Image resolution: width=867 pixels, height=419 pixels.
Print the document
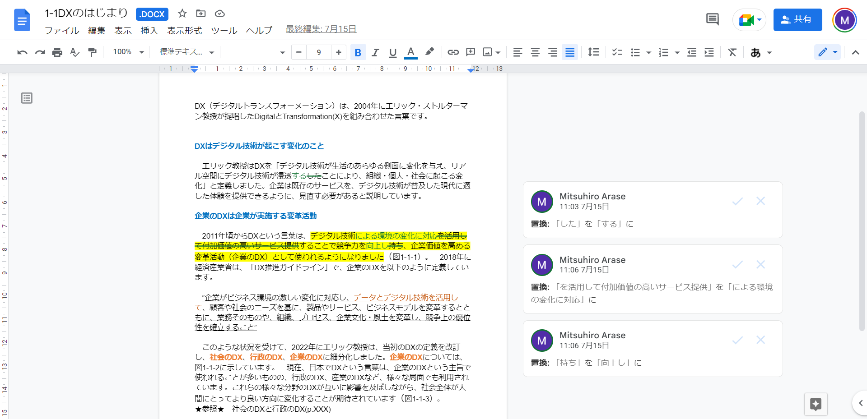point(57,52)
